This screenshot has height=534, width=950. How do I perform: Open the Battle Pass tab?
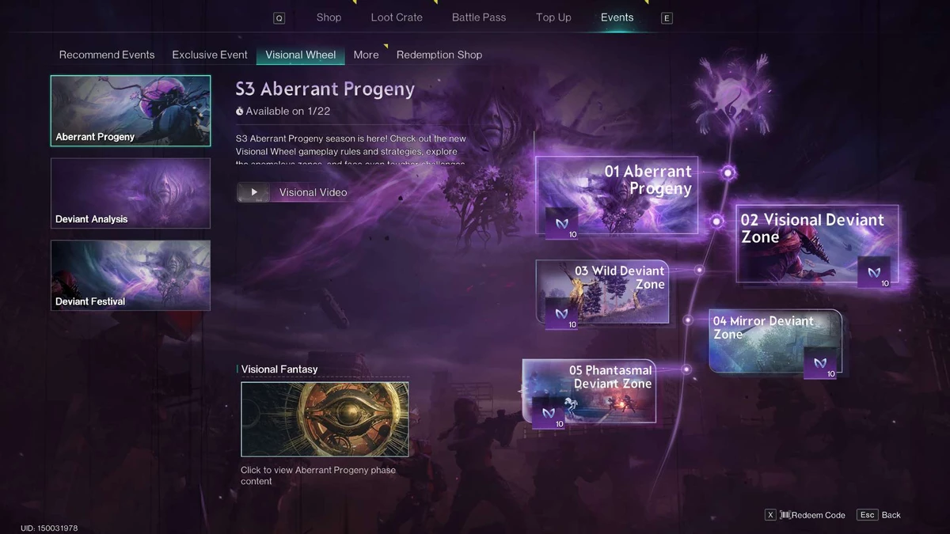479,17
